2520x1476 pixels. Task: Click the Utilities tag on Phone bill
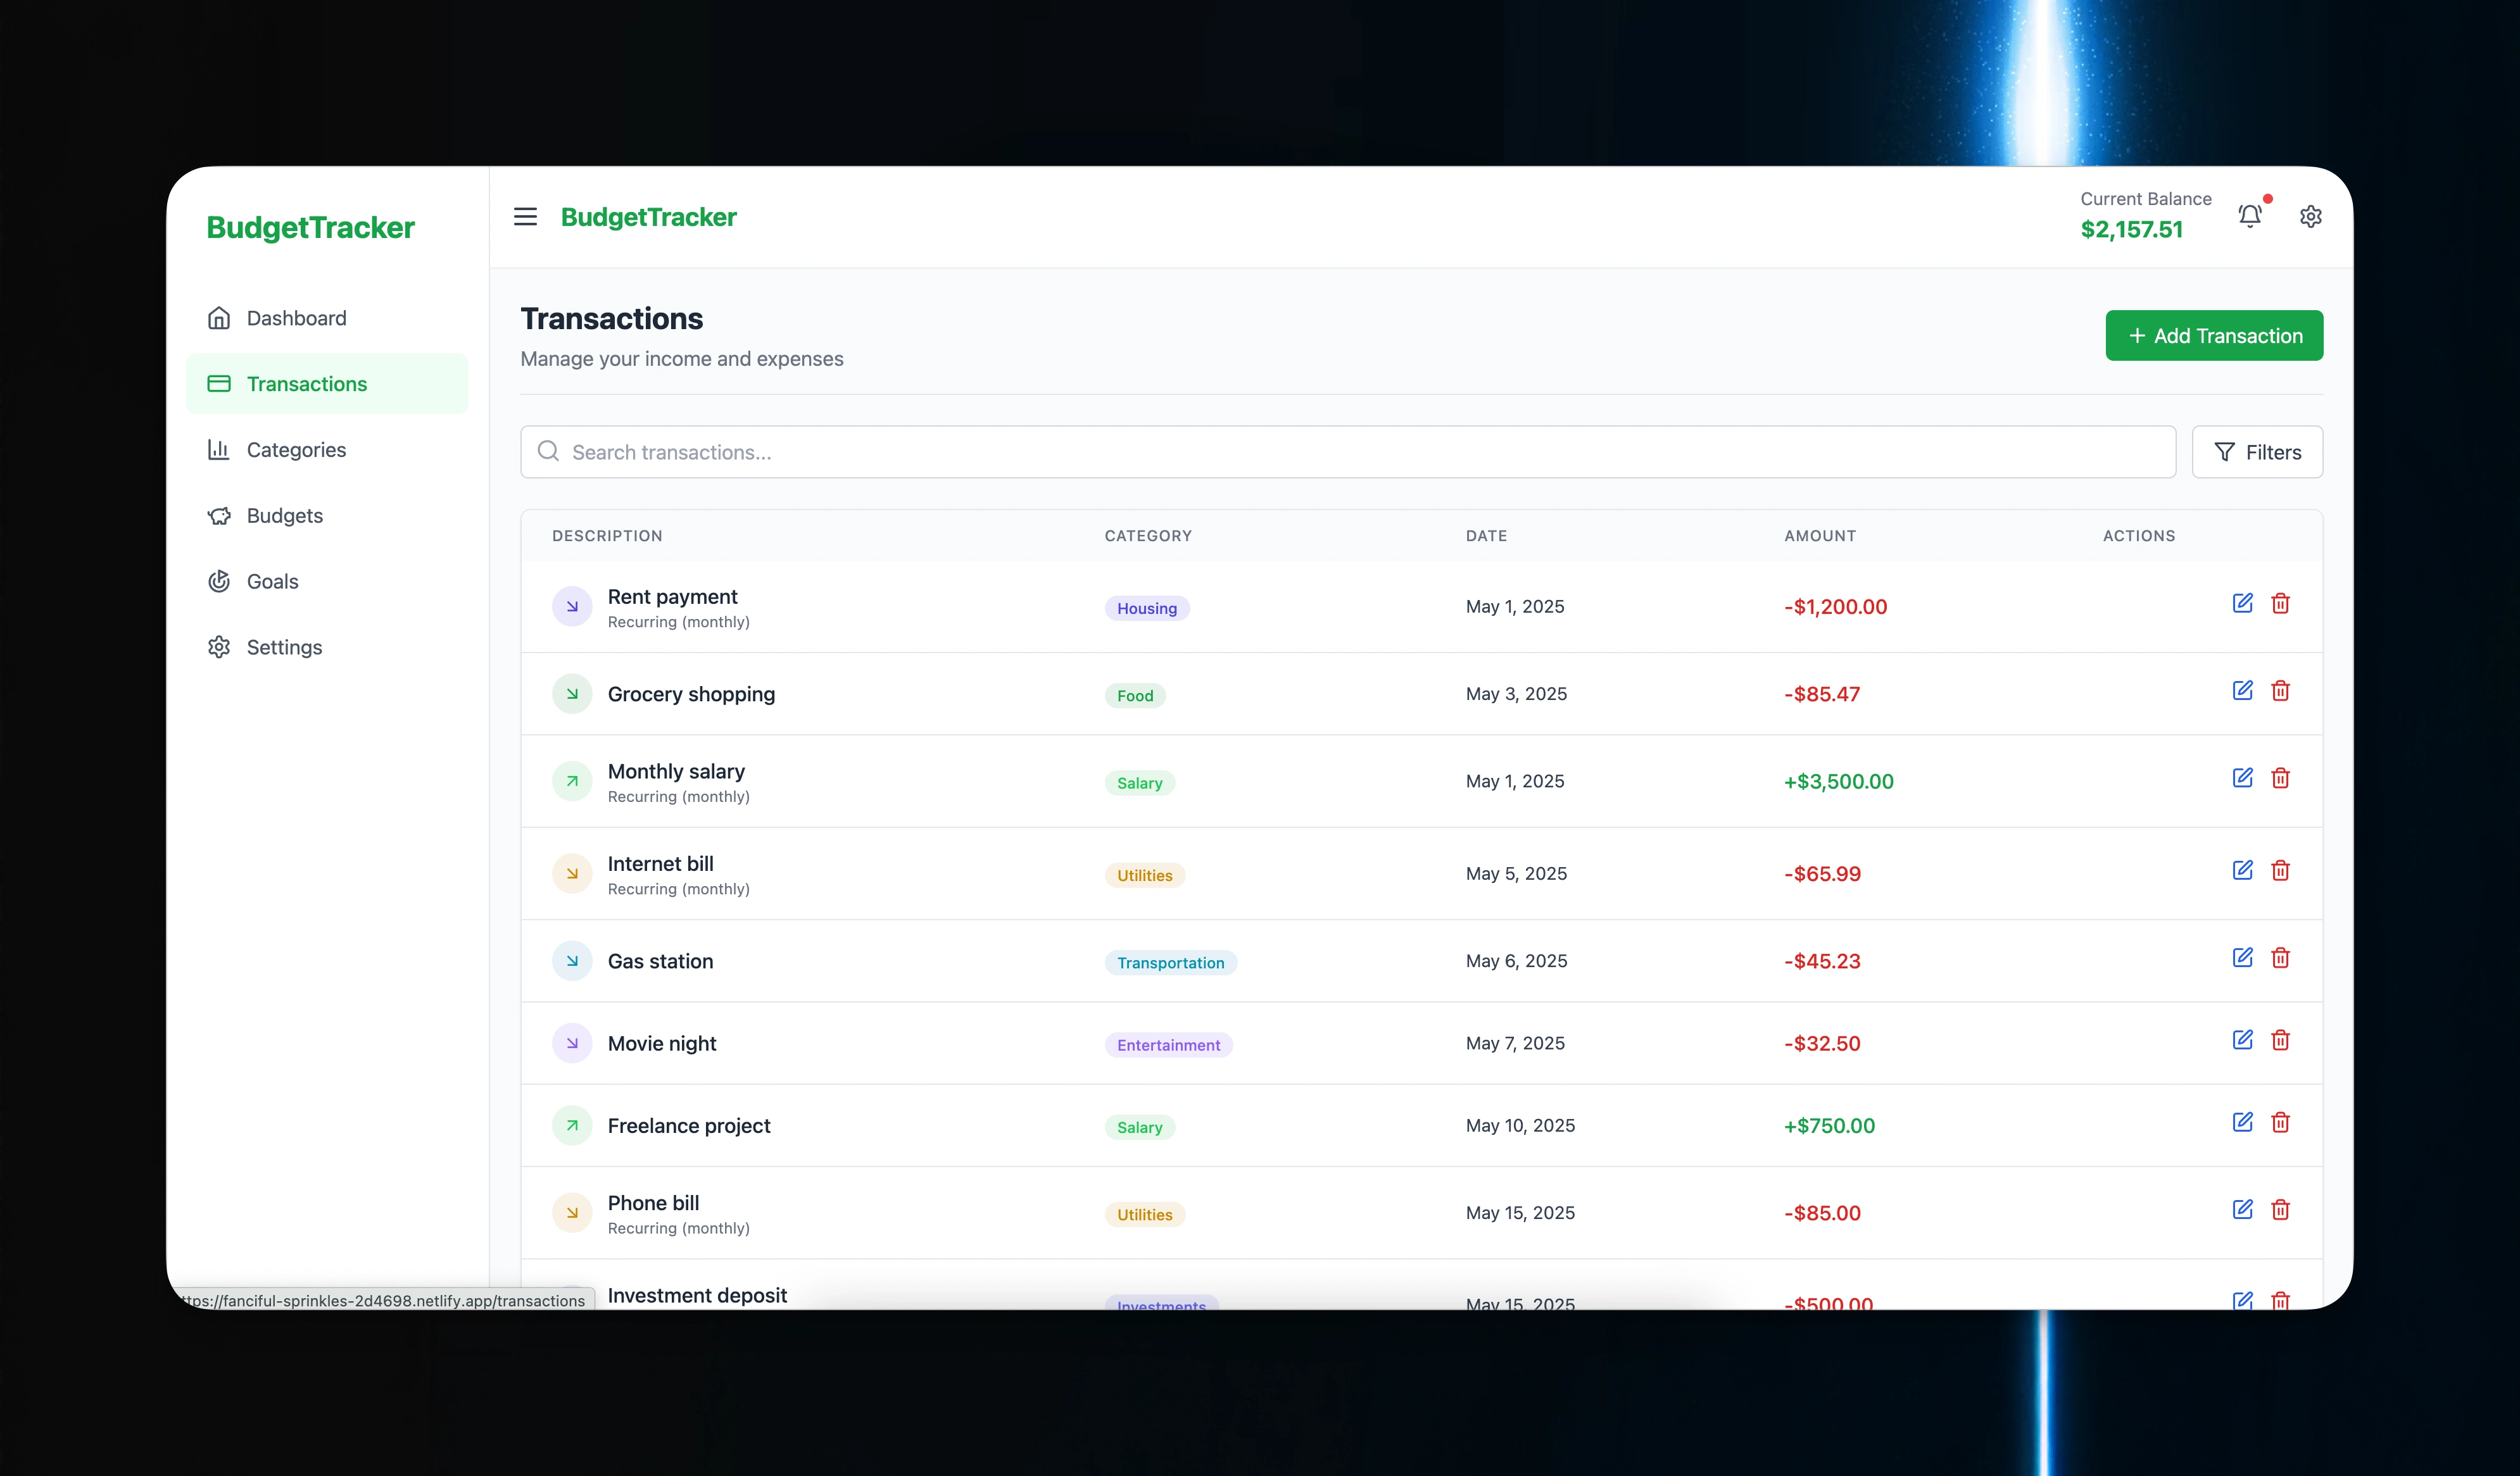[x=1144, y=1215]
